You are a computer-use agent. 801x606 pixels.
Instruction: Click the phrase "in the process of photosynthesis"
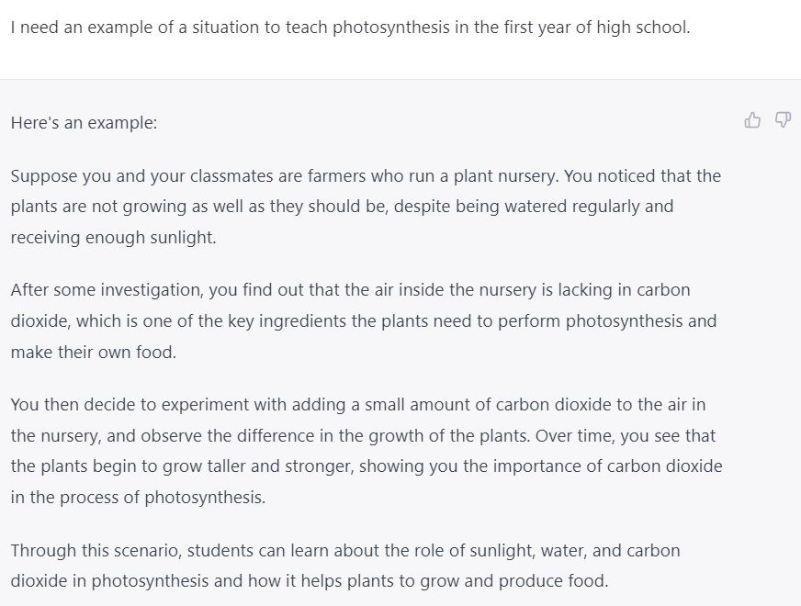[x=137, y=498]
